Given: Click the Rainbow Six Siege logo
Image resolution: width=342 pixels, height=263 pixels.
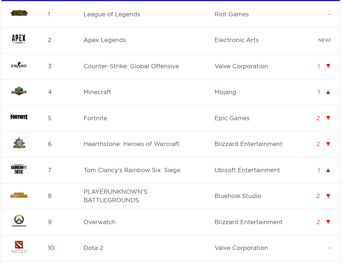Looking at the screenshot, I should pos(19,169).
